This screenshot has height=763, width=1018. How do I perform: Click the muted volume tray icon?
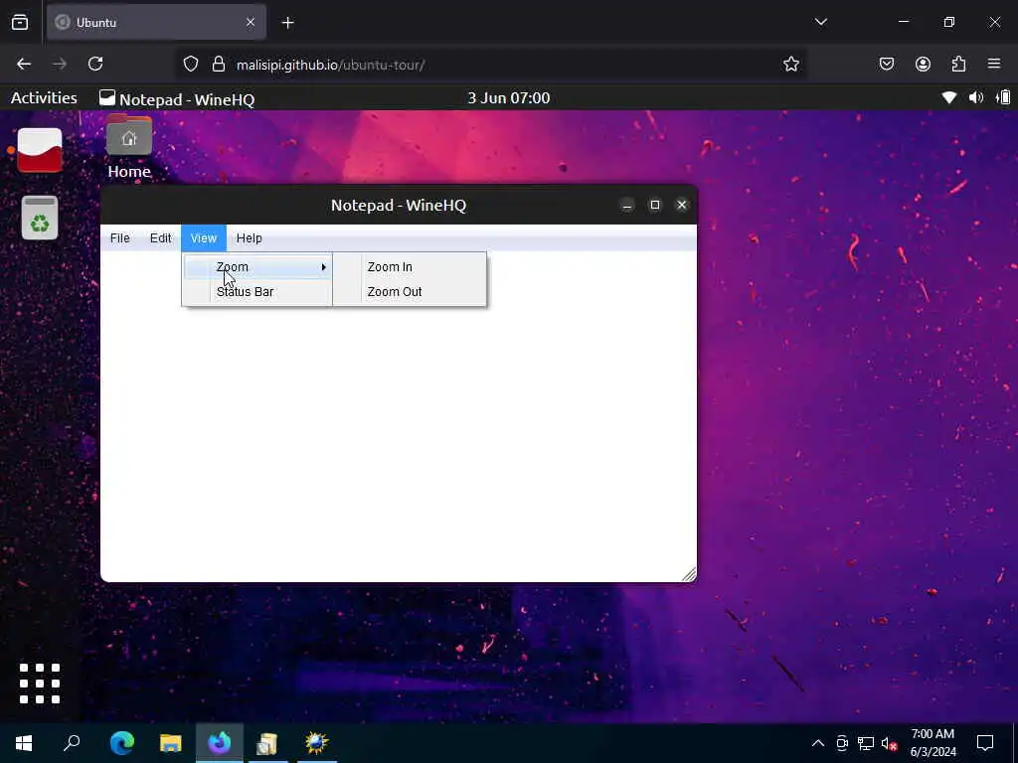coord(889,743)
